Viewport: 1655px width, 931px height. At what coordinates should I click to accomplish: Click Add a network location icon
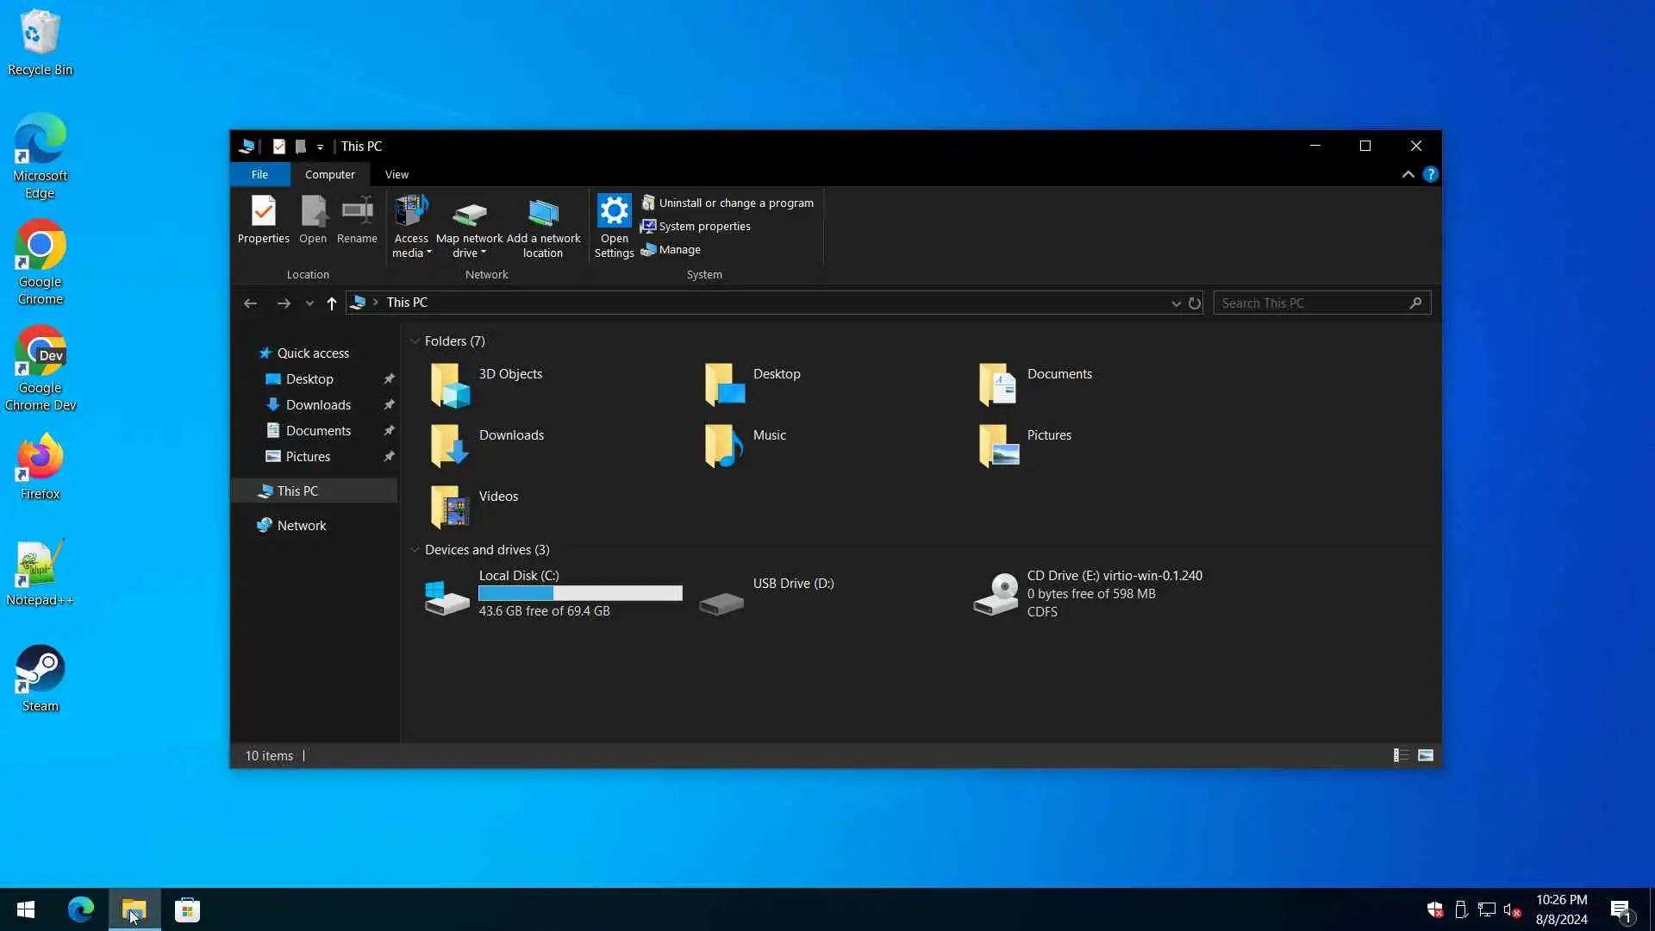[543, 214]
